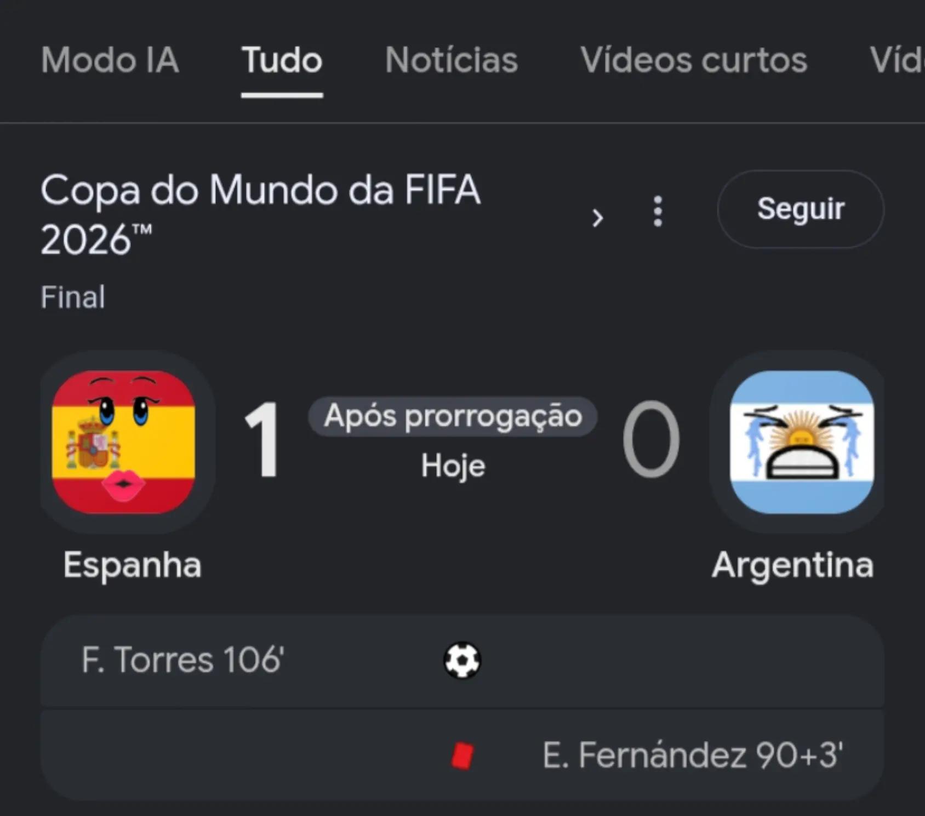
Task: Expand the World Cup chevron arrow
Action: (598, 217)
